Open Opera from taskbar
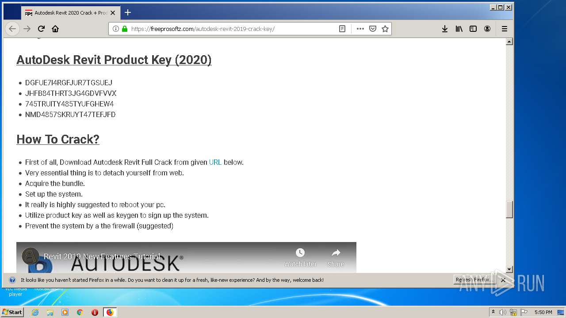 (x=95, y=312)
